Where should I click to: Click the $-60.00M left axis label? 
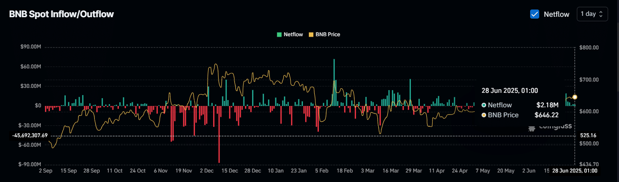pos(30,145)
